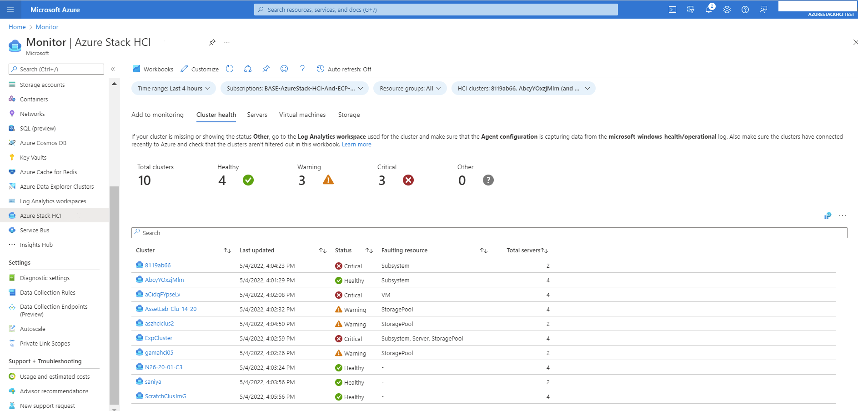The image size is (858, 411).
Task: Select the Customize pencil icon
Action: [x=199, y=69]
